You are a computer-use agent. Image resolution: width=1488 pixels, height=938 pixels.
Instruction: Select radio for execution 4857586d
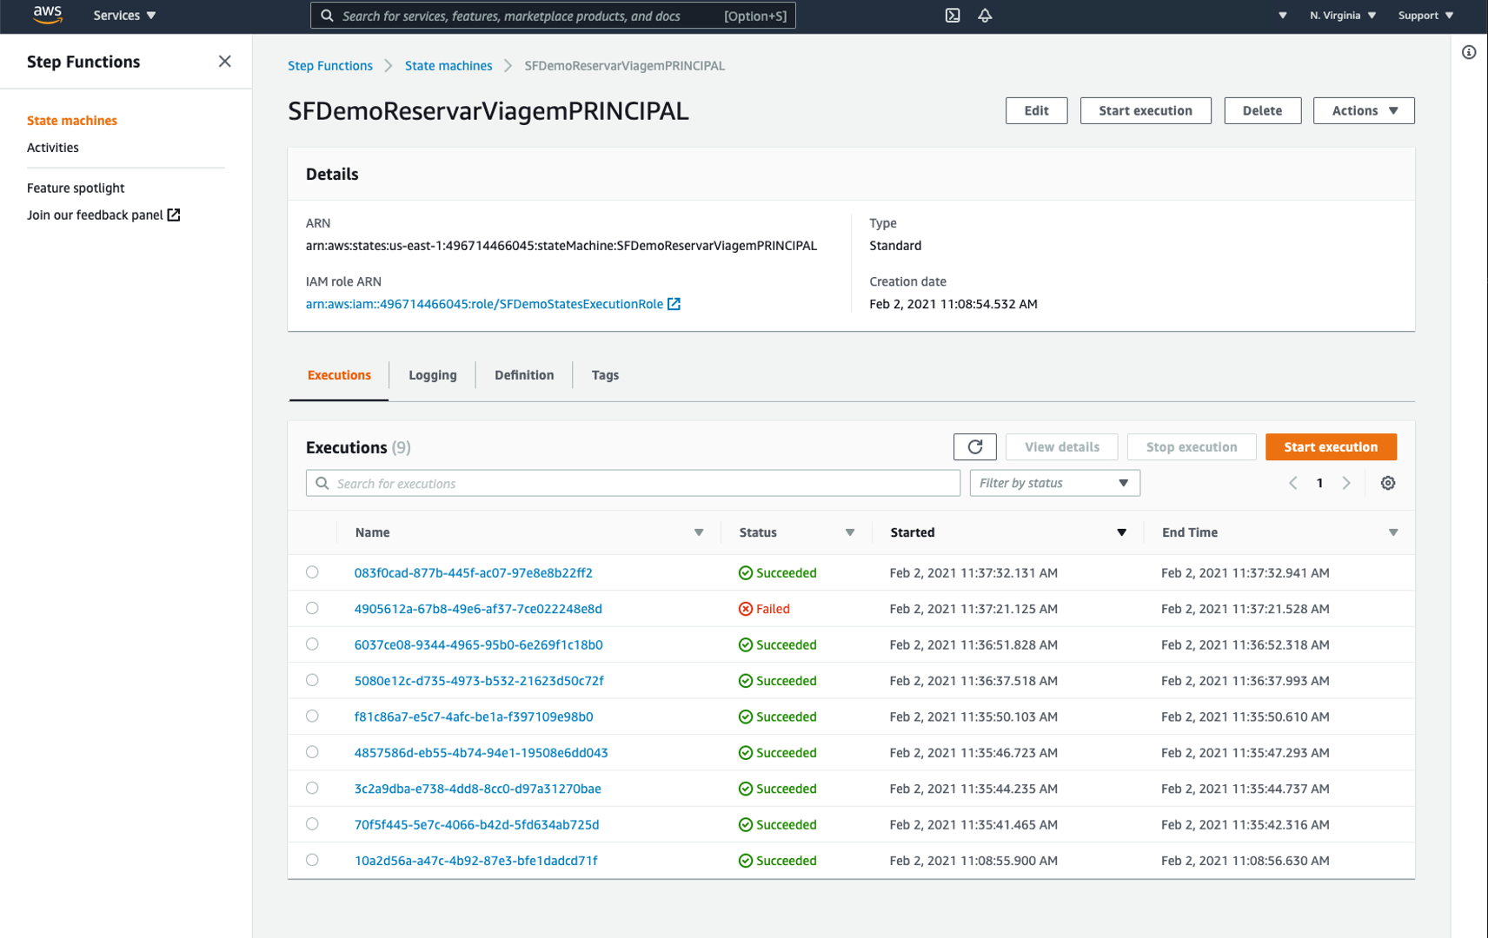[312, 752]
